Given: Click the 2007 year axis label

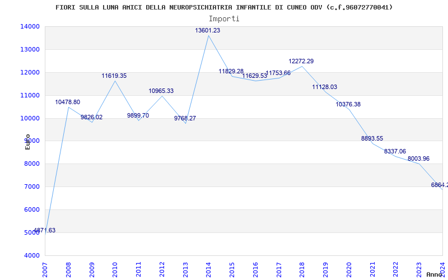Looking at the screenshot, I should pyautogui.click(x=44, y=269).
